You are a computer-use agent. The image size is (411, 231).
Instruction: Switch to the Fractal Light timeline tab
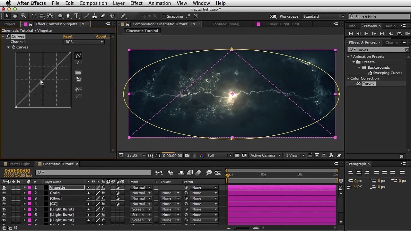[x=19, y=164]
